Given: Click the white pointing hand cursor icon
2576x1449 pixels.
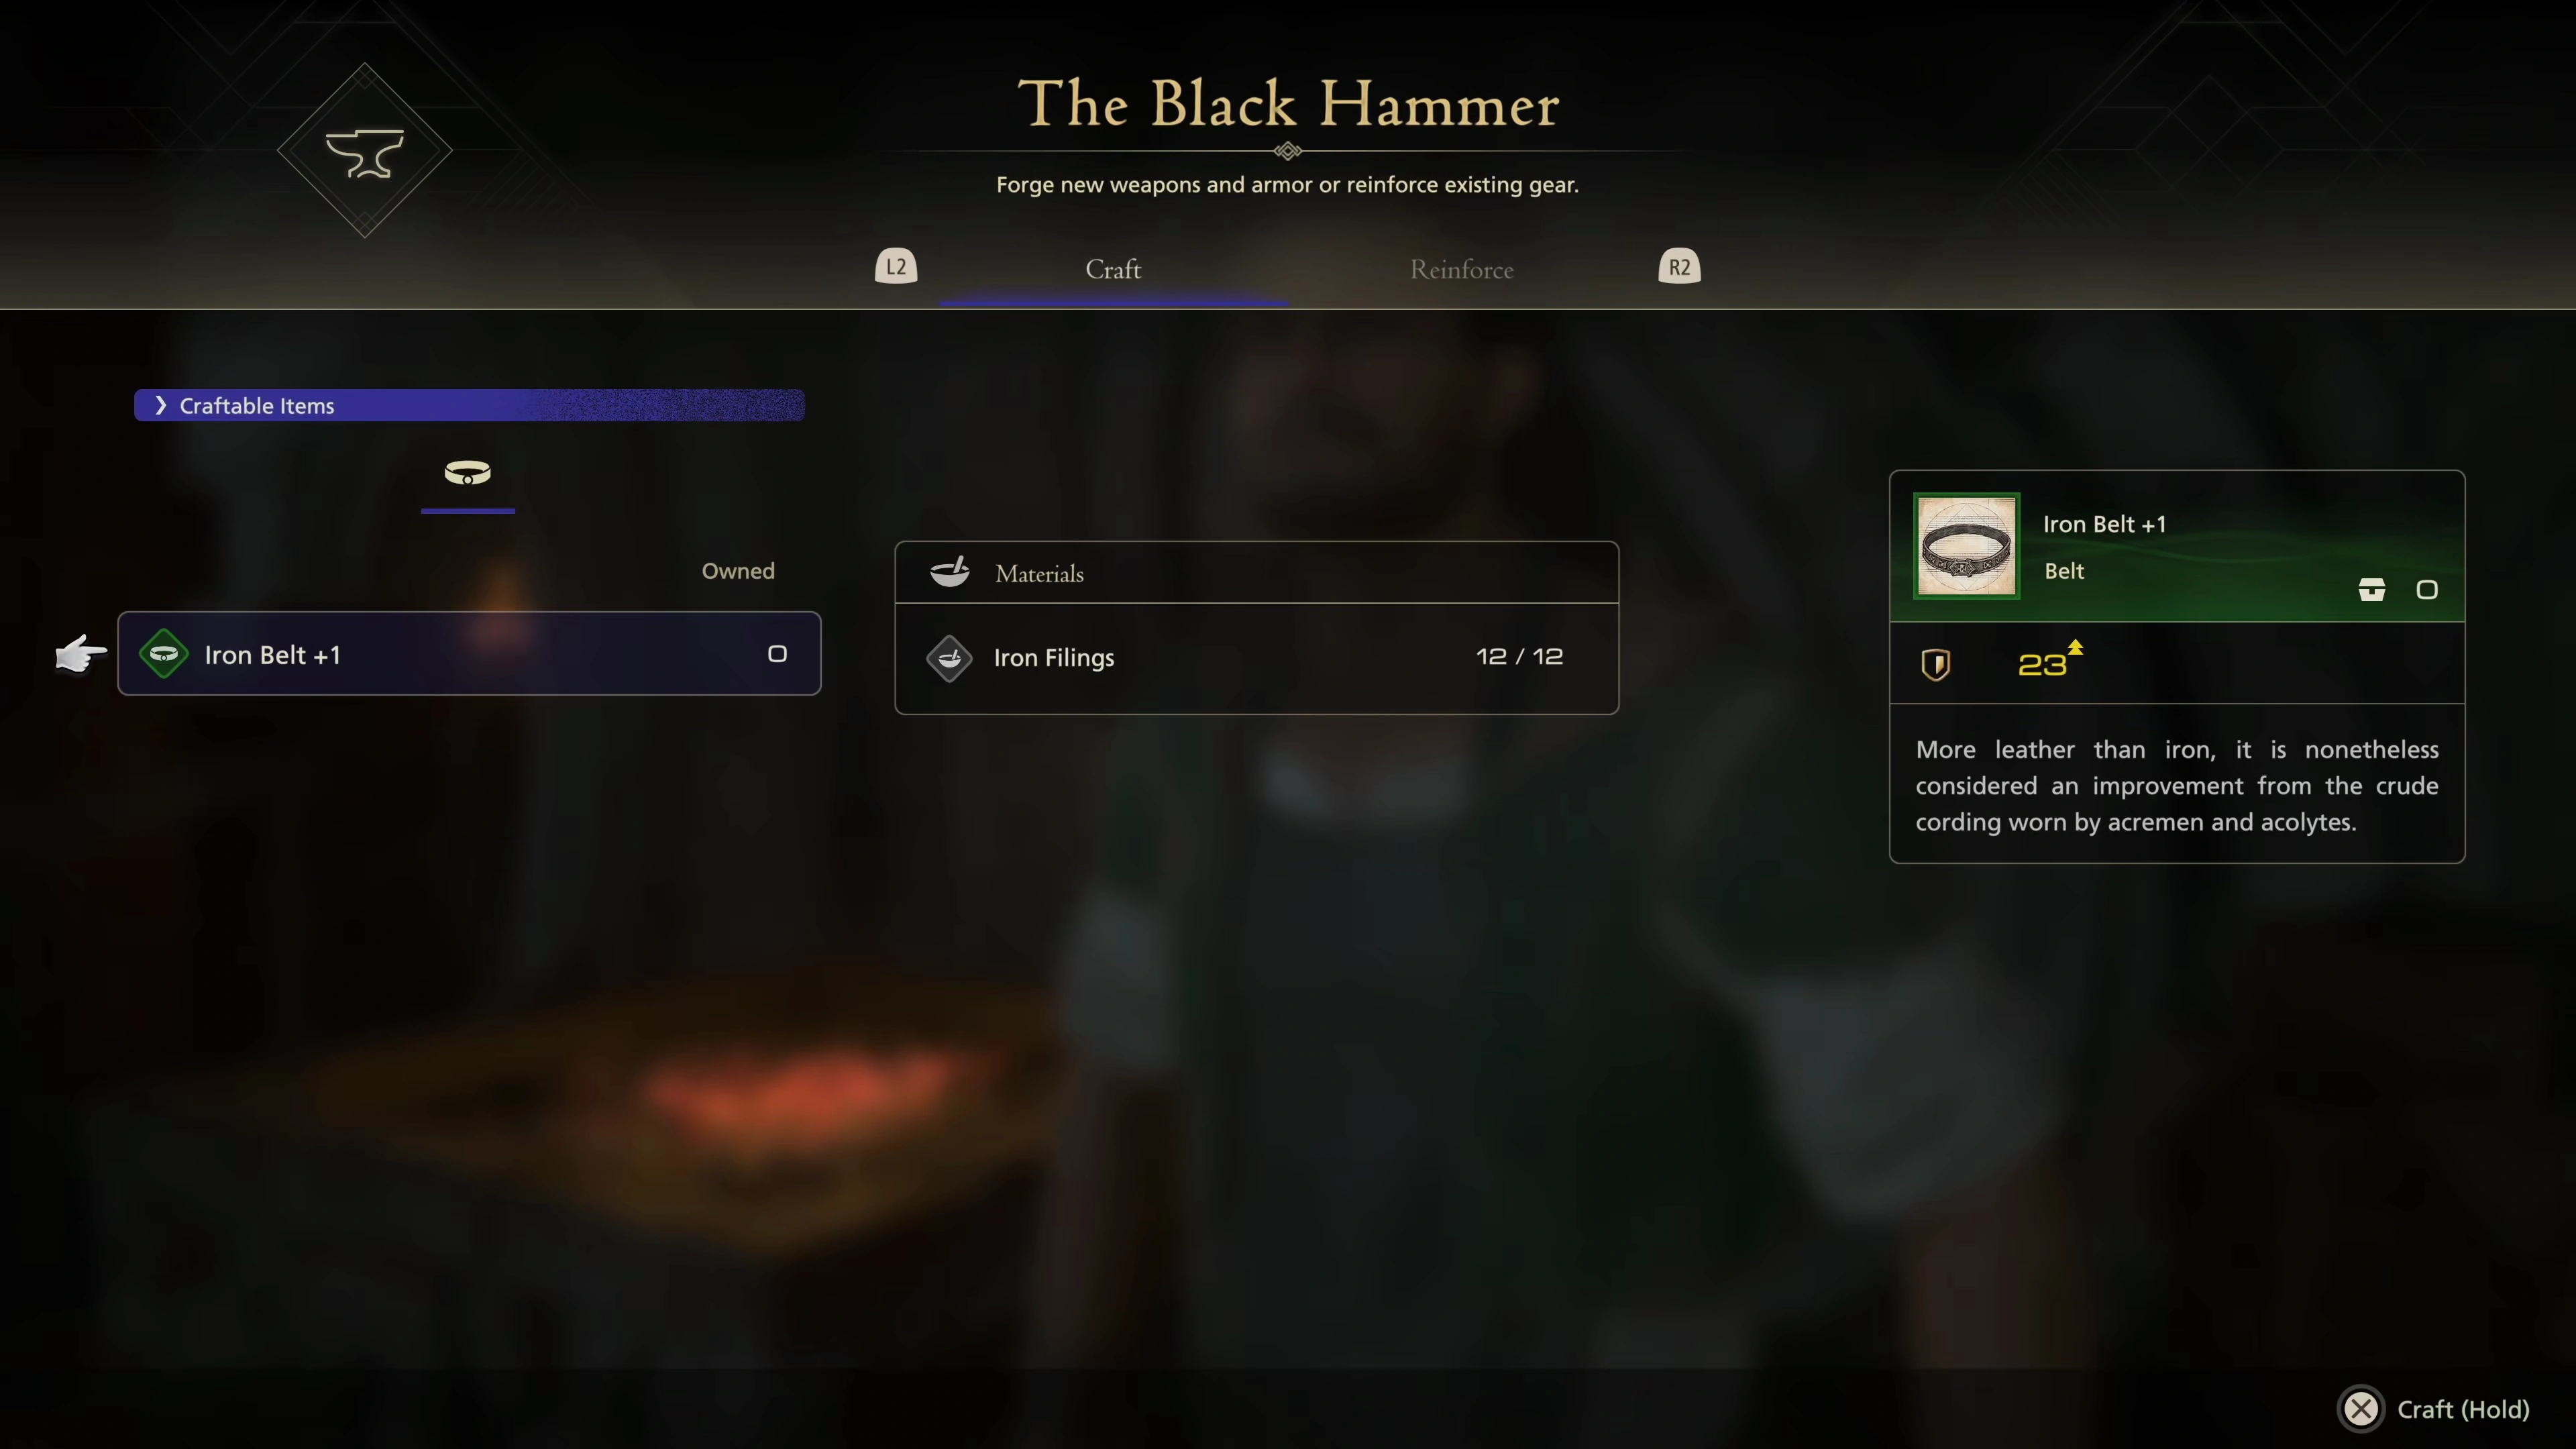Looking at the screenshot, I should click(x=81, y=654).
